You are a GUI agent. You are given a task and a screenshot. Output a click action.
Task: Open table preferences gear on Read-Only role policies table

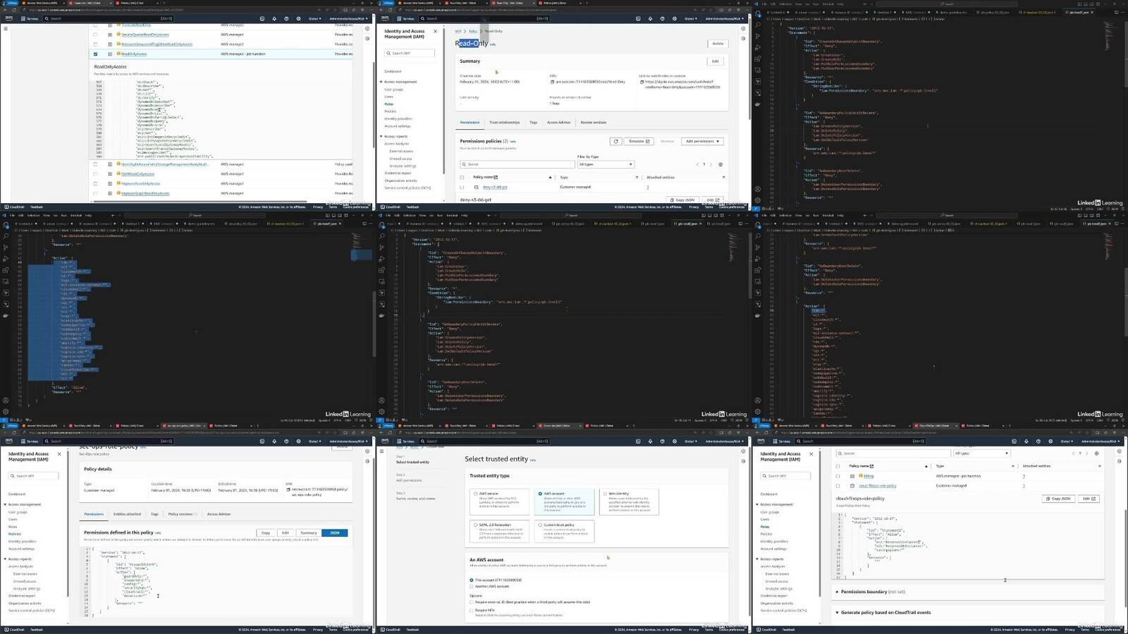coord(720,164)
